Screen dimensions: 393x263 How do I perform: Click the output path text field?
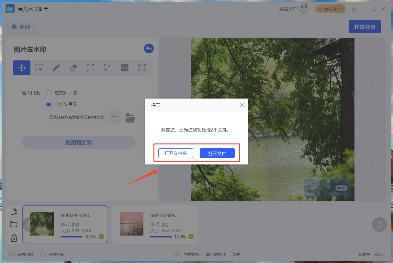point(77,117)
